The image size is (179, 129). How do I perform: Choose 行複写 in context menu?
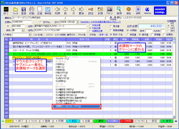point(76,64)
